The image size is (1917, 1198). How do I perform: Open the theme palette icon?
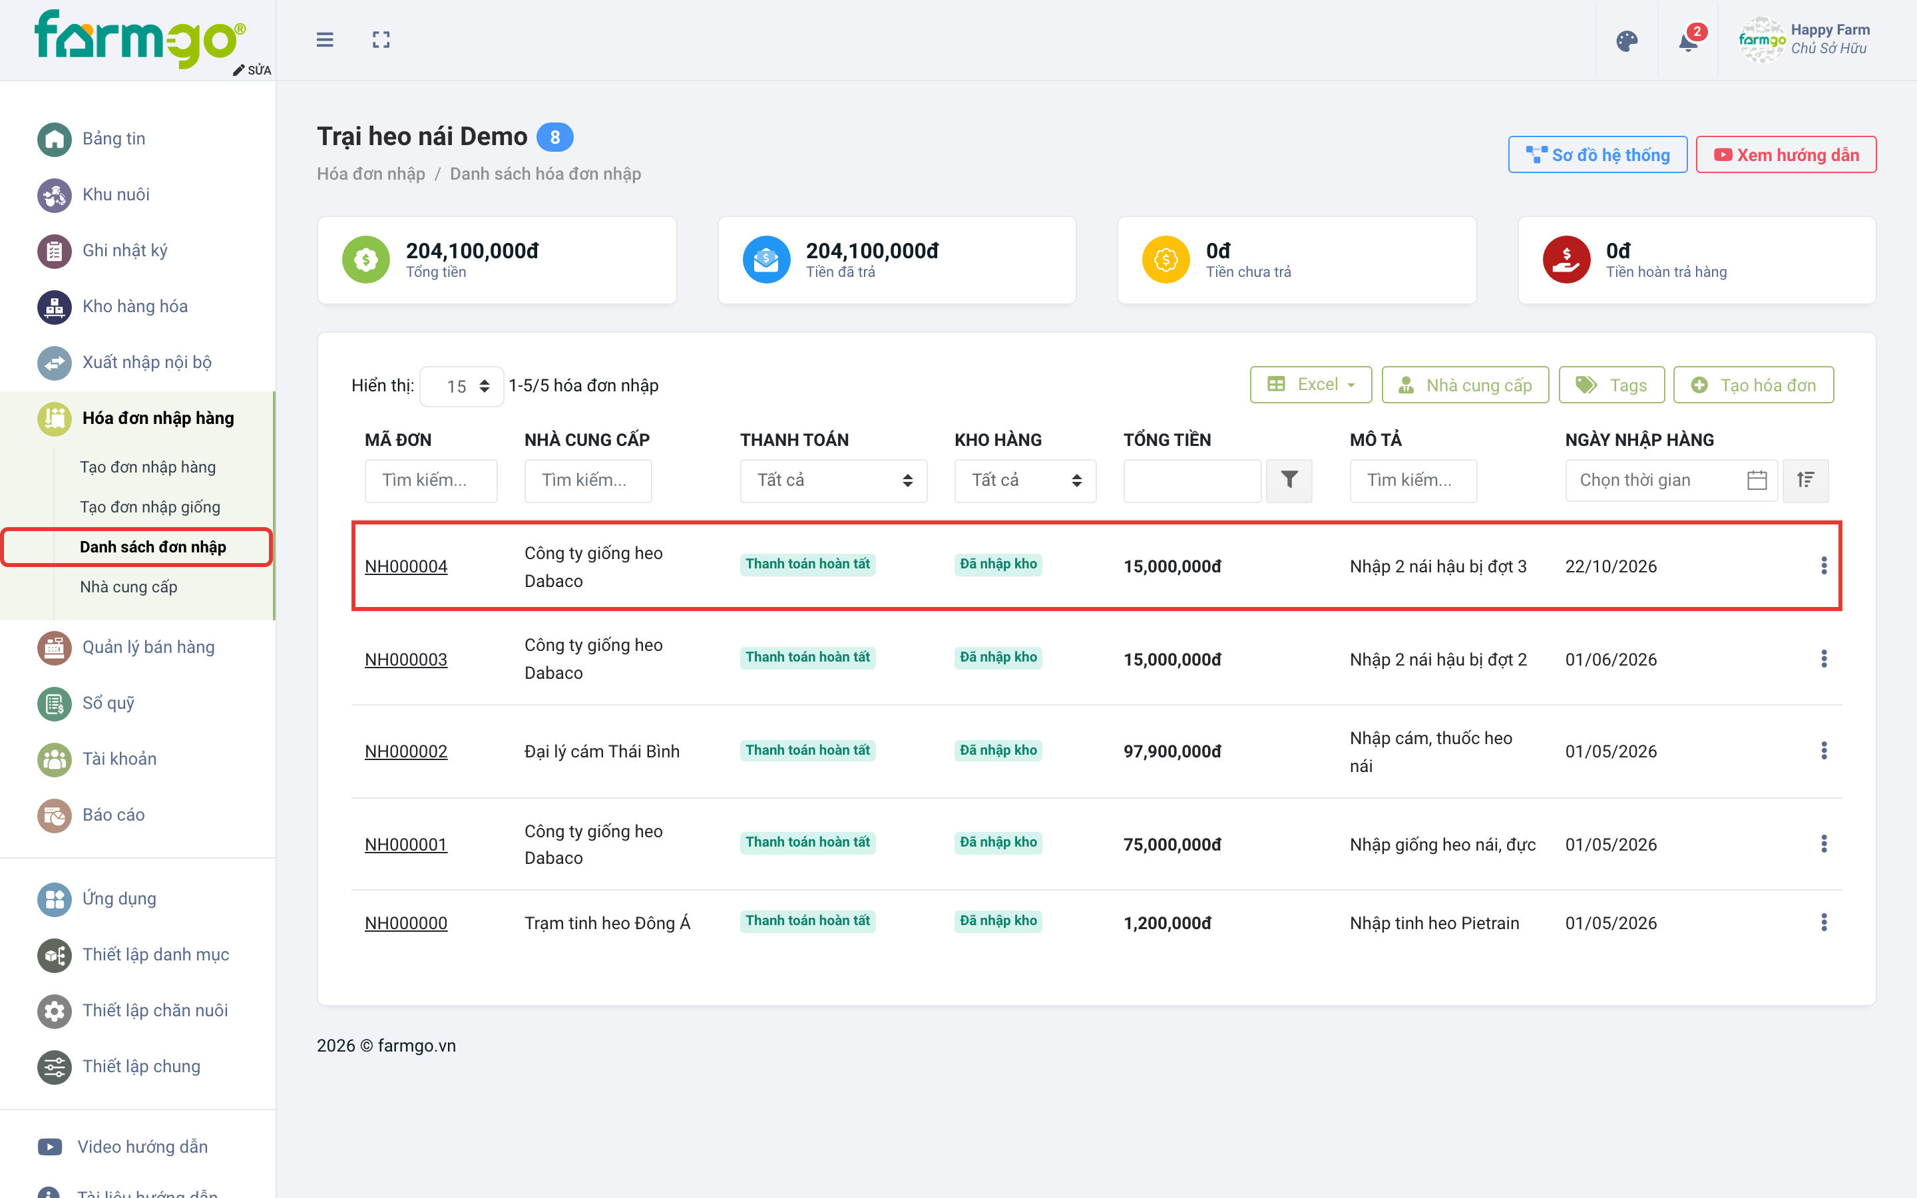[1626, 41]
